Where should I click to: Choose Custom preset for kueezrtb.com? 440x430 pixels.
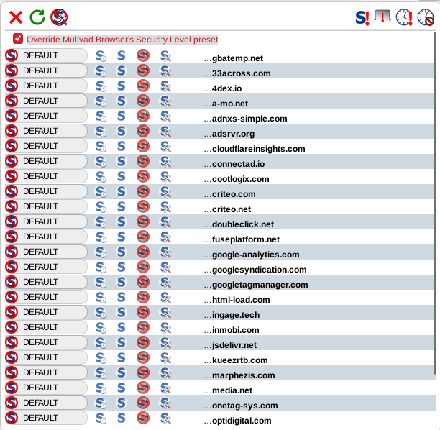coord(165,358)
